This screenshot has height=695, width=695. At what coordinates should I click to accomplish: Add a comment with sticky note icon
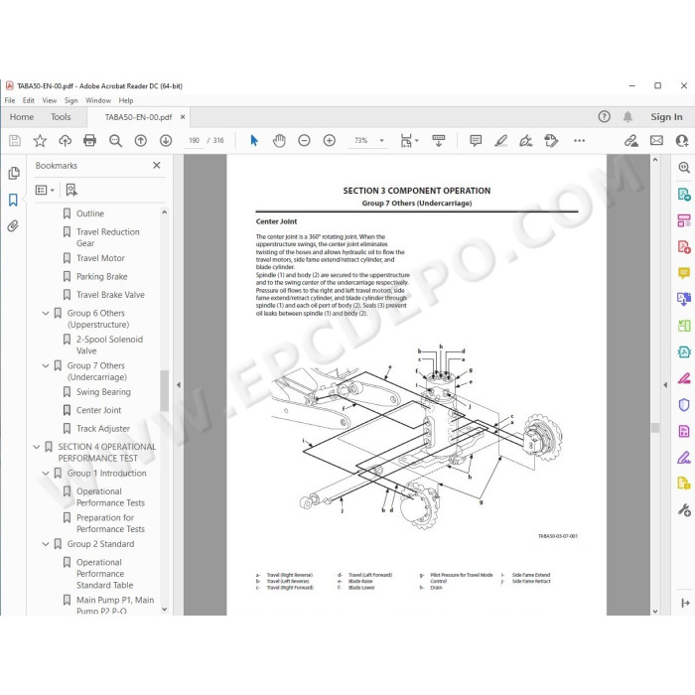click(x=476, y=141)
